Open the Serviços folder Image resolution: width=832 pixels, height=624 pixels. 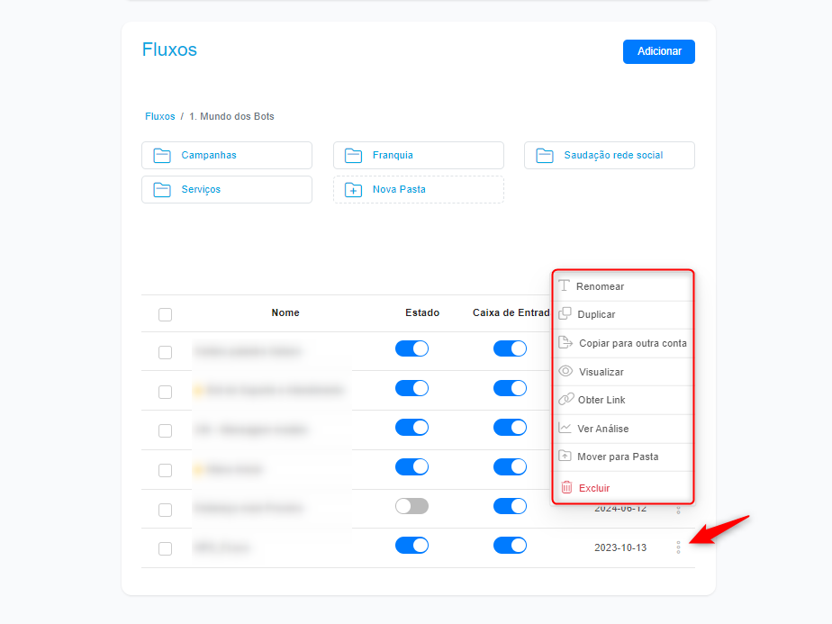point(227,189)
